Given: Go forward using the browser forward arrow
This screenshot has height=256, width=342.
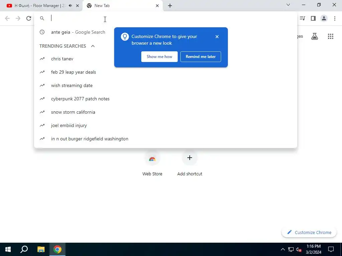Looking at the screenshot, I should pos(18,18).
